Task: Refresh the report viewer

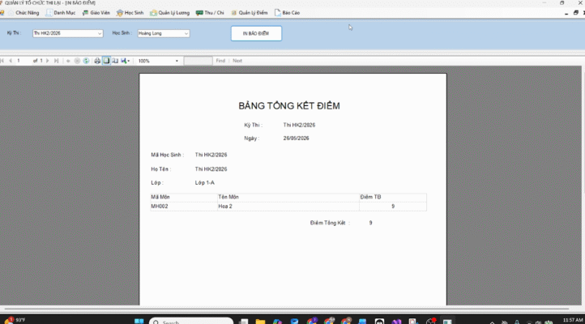Action: point(86,61)
